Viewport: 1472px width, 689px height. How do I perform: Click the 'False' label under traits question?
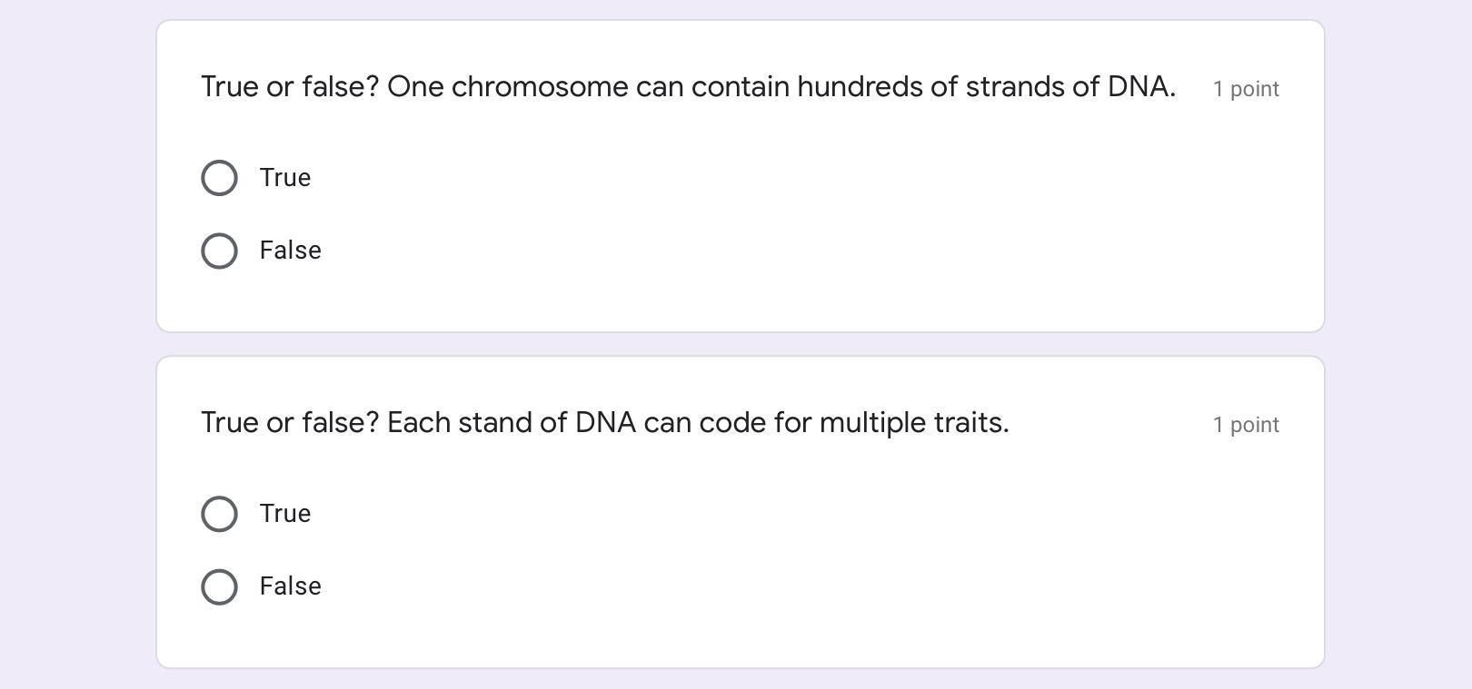coord(290,586)
